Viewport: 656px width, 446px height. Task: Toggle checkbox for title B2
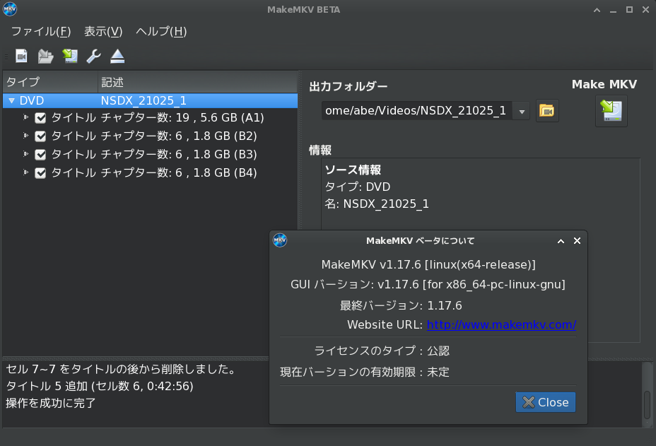(41, 136)
